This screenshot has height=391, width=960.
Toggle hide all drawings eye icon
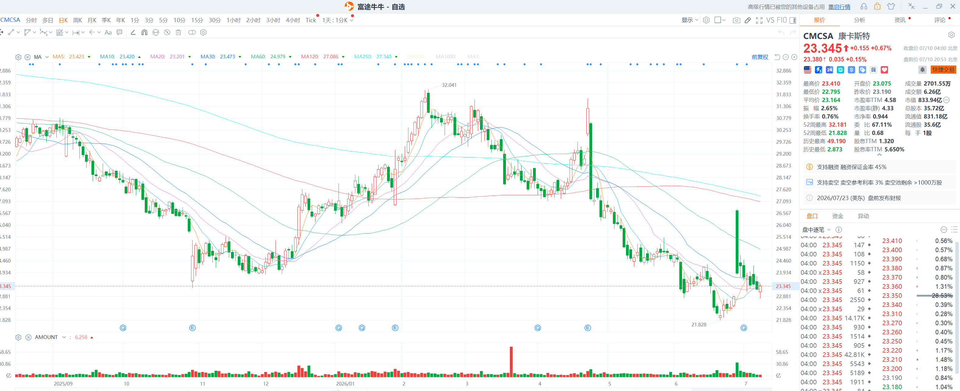click(167, 32)
